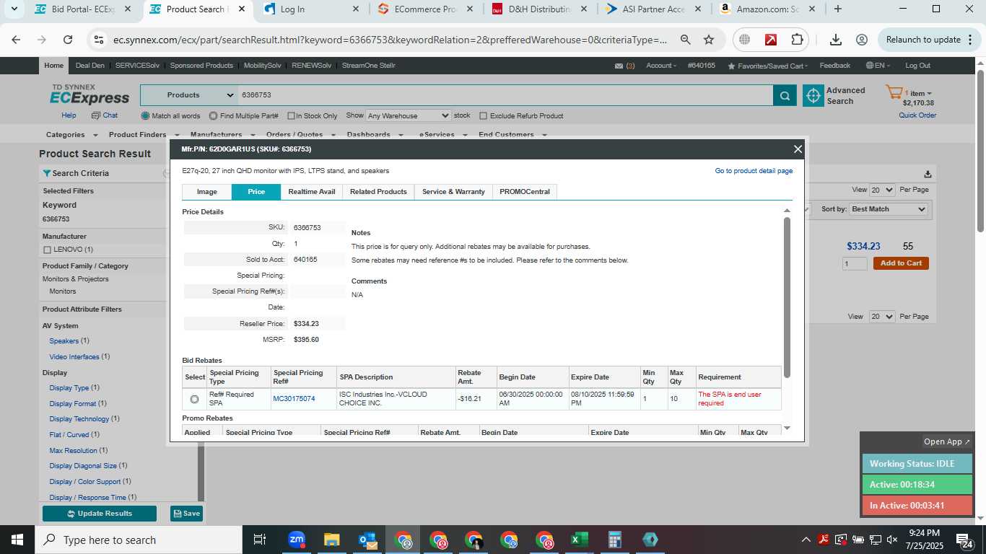Open Outlook in taskbar

tap(367, 540)
